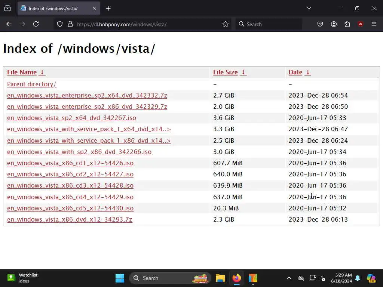The height and width of the screenshot is (287, 383).
Task: Open the display tray icon
Action: pos(313,278)
